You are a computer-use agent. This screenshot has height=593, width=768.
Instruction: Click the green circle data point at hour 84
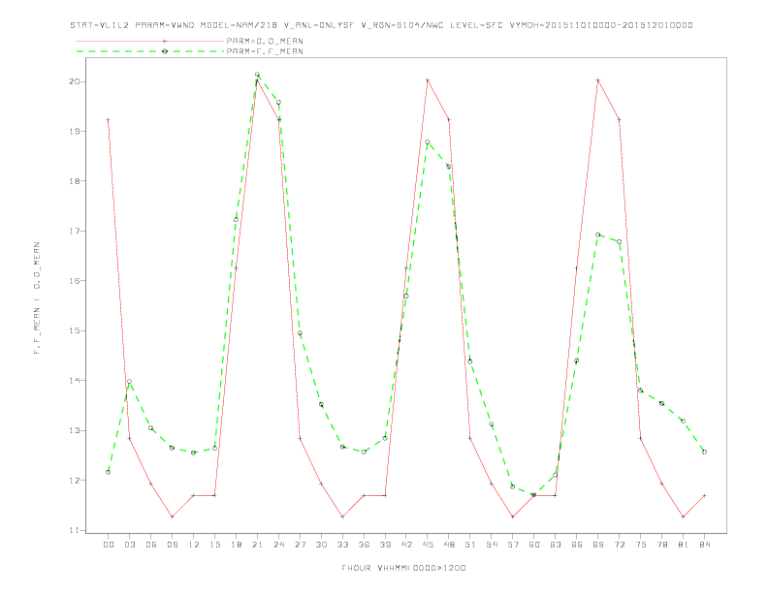point(704,453)
